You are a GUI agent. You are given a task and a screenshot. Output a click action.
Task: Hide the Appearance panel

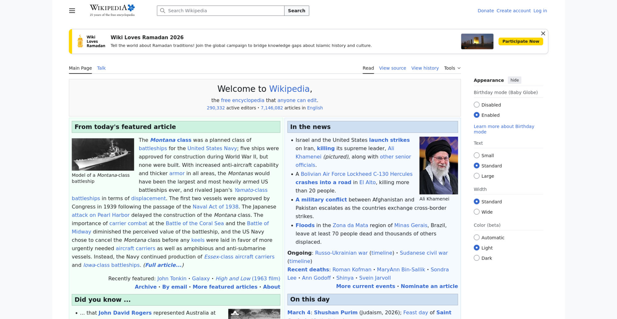pyautogui.click(x=514, y=80)
